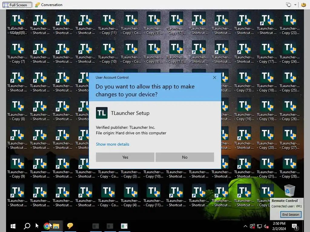This screenshot has width=310, height=232.
Task: Open the notification center icon
Action: pyautogui.click(x=295, y=227)
